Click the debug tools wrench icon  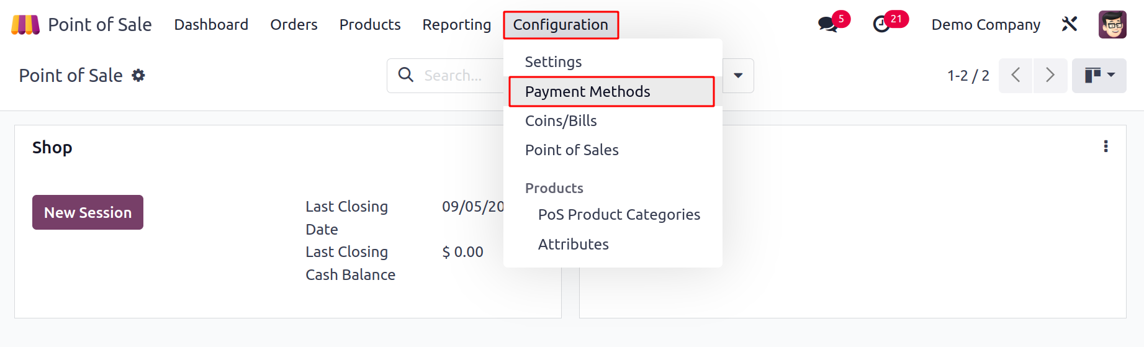(1069, 25)
